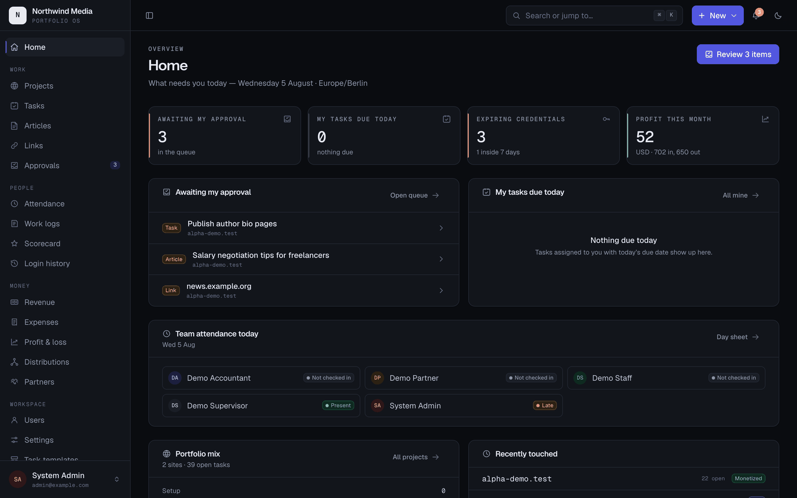Open the Day sheet link
Image resolution: width=797 pixels, height=498 pixels.
point(738,337)
